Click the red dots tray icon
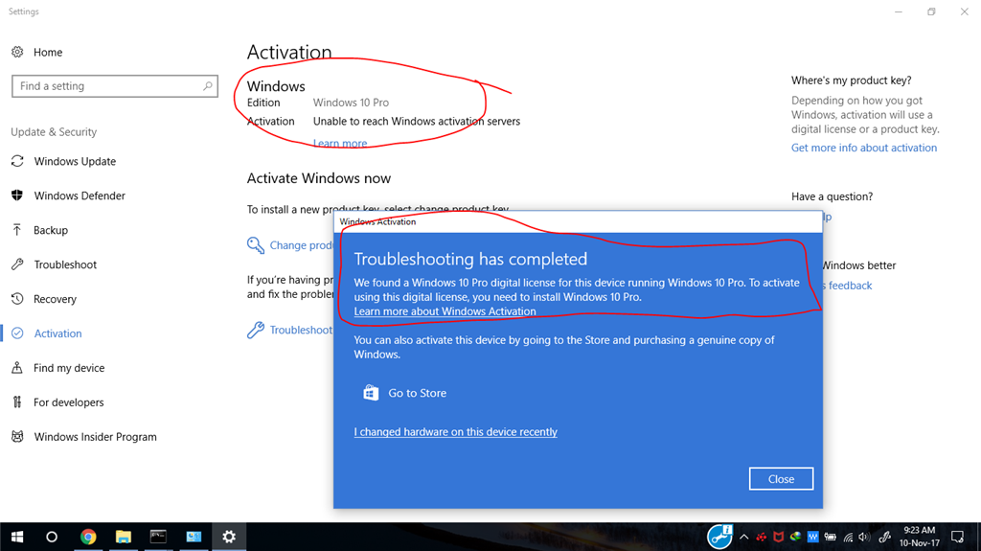The height and width of the screenshot is (551, 981). coord(762,537)
